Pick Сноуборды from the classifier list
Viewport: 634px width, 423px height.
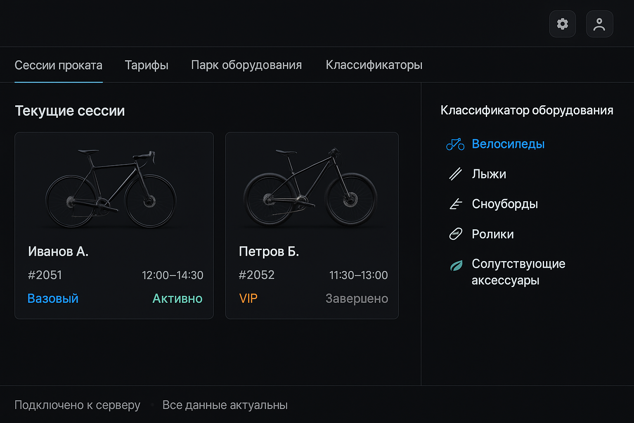click(x=505, y=204)
